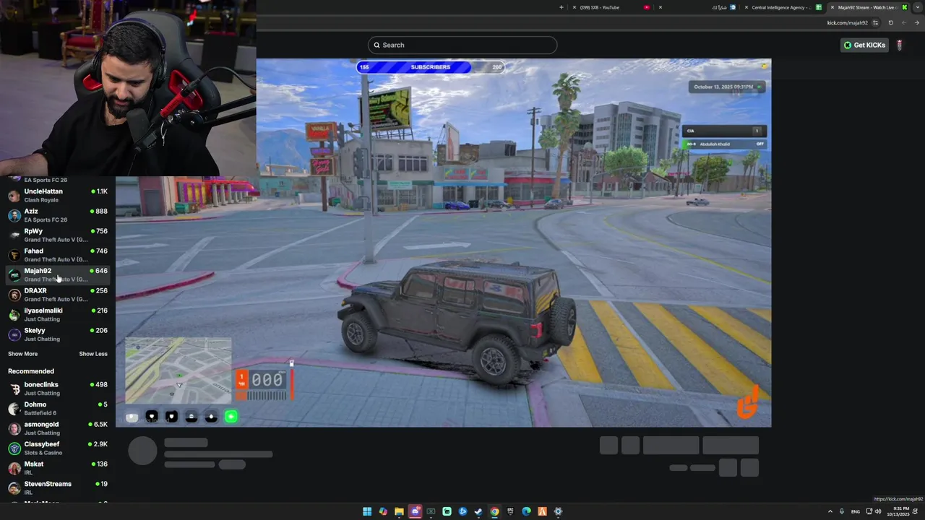
Task: Click the water drop thirst icon in HUD
Action: (x=211, y=417)
